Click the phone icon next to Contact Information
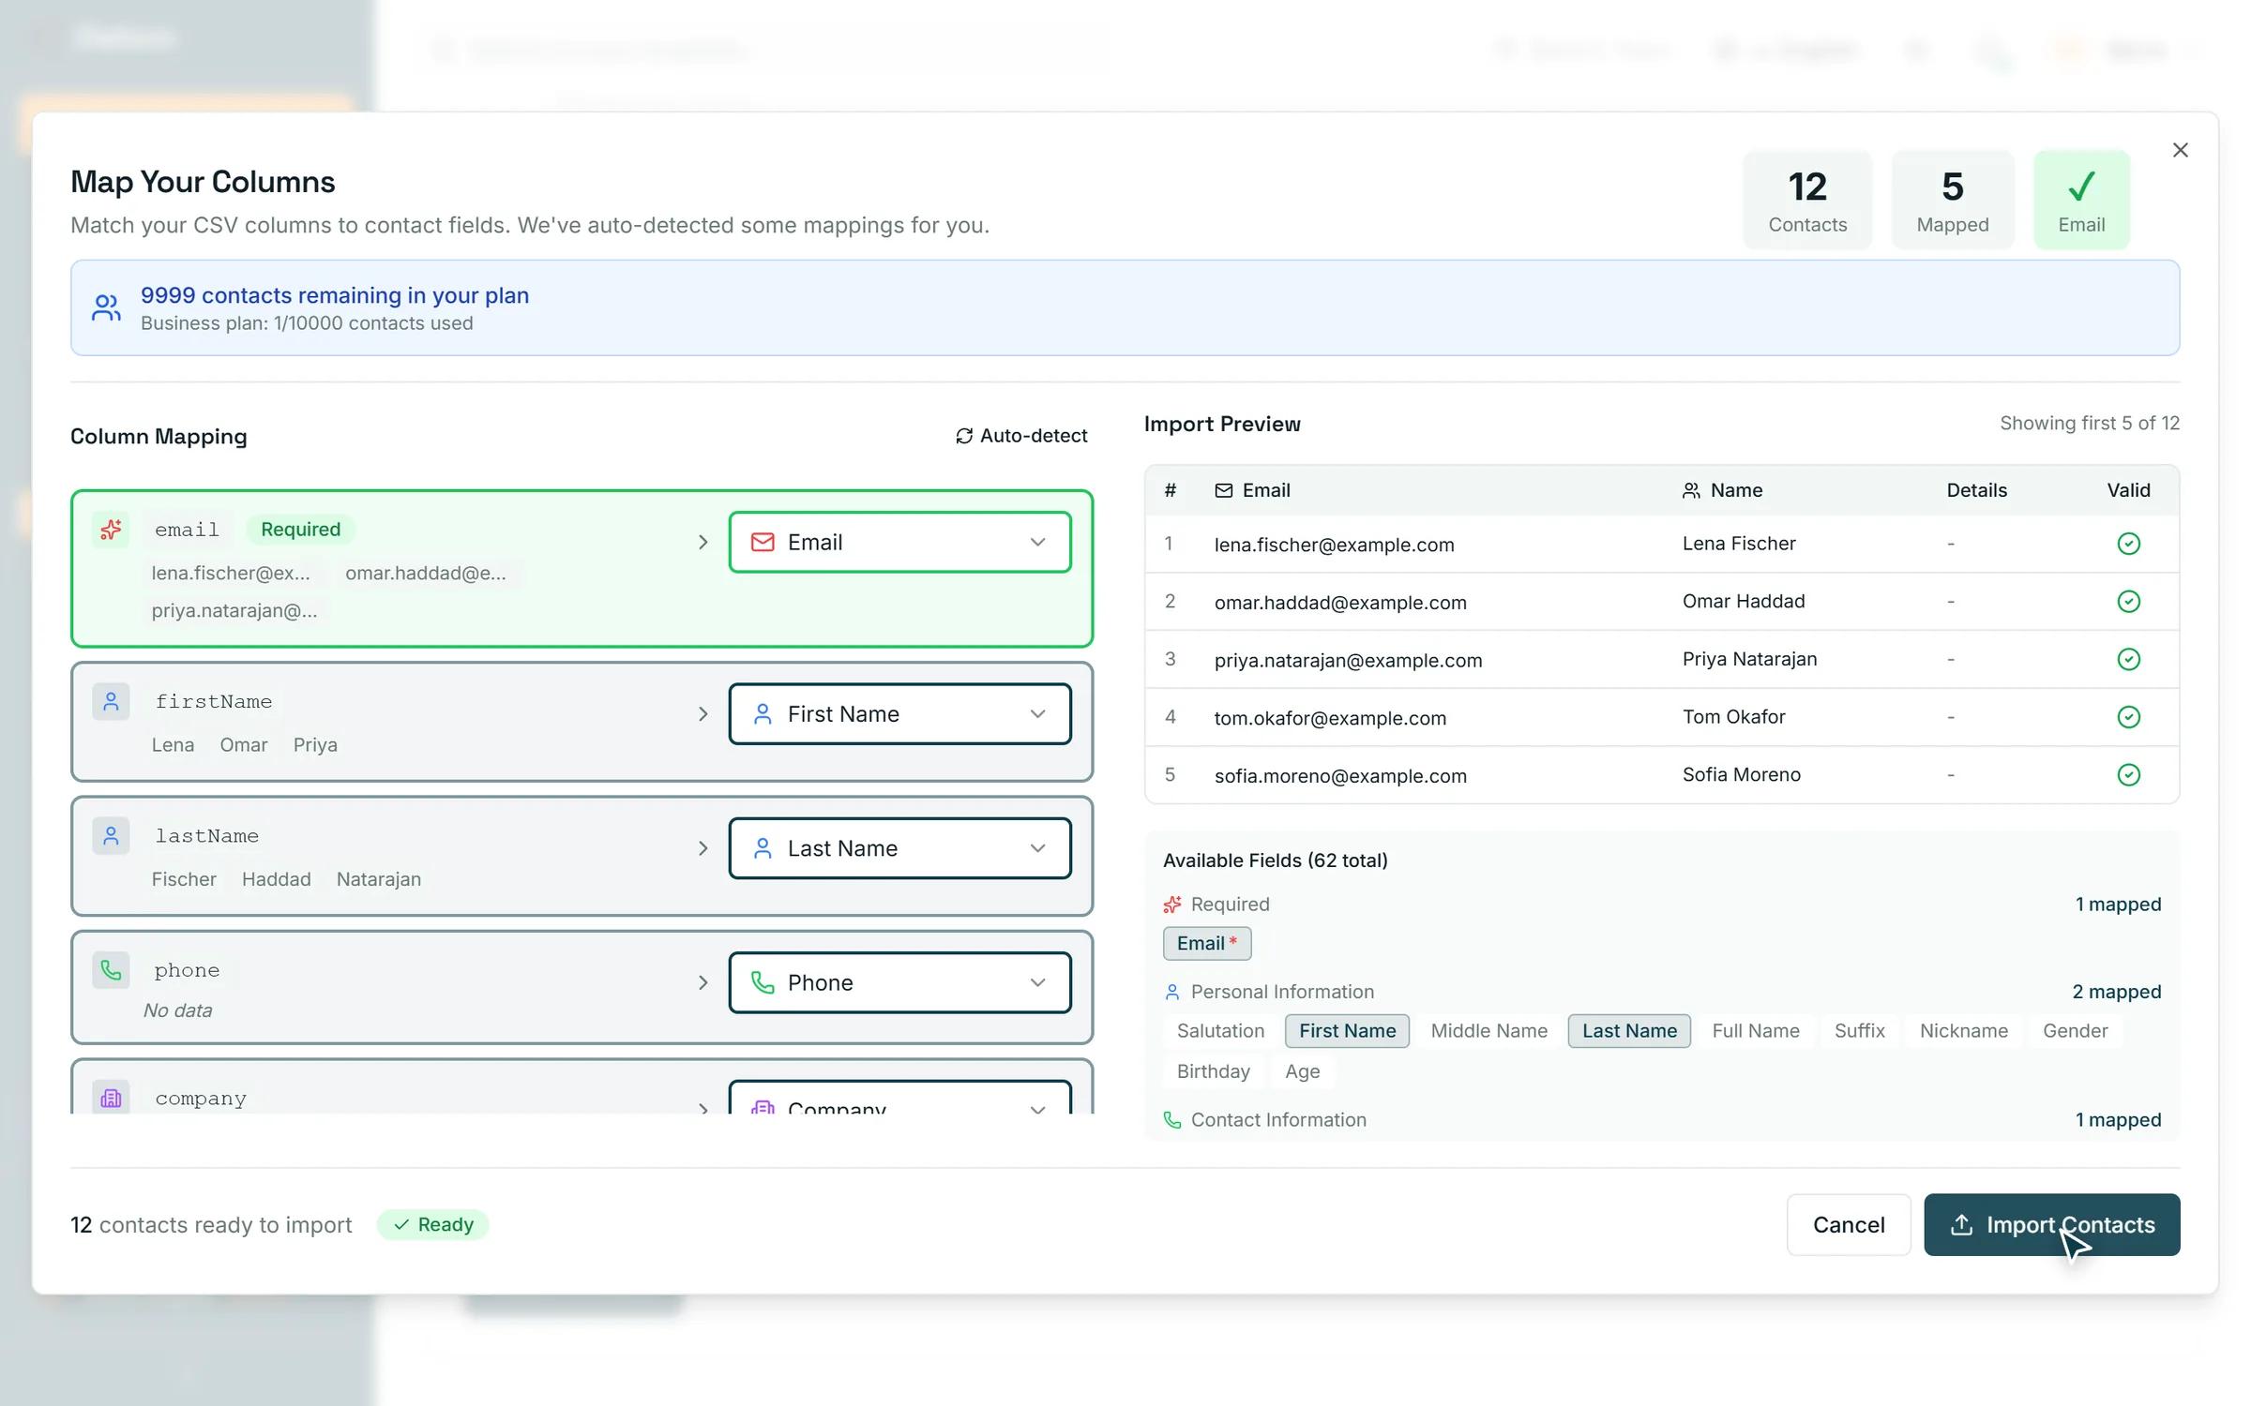 (1172, 1120)
